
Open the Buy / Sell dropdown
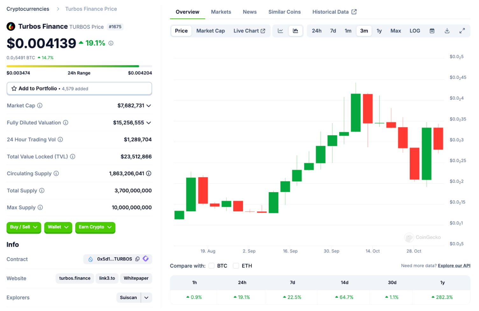click(24, 227)
